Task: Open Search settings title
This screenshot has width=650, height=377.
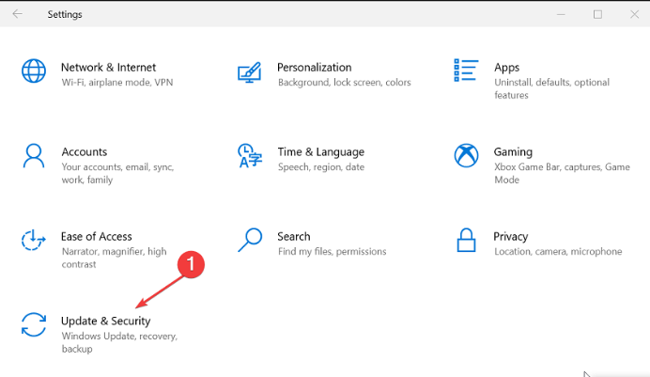Action: (x=293, y=236)
